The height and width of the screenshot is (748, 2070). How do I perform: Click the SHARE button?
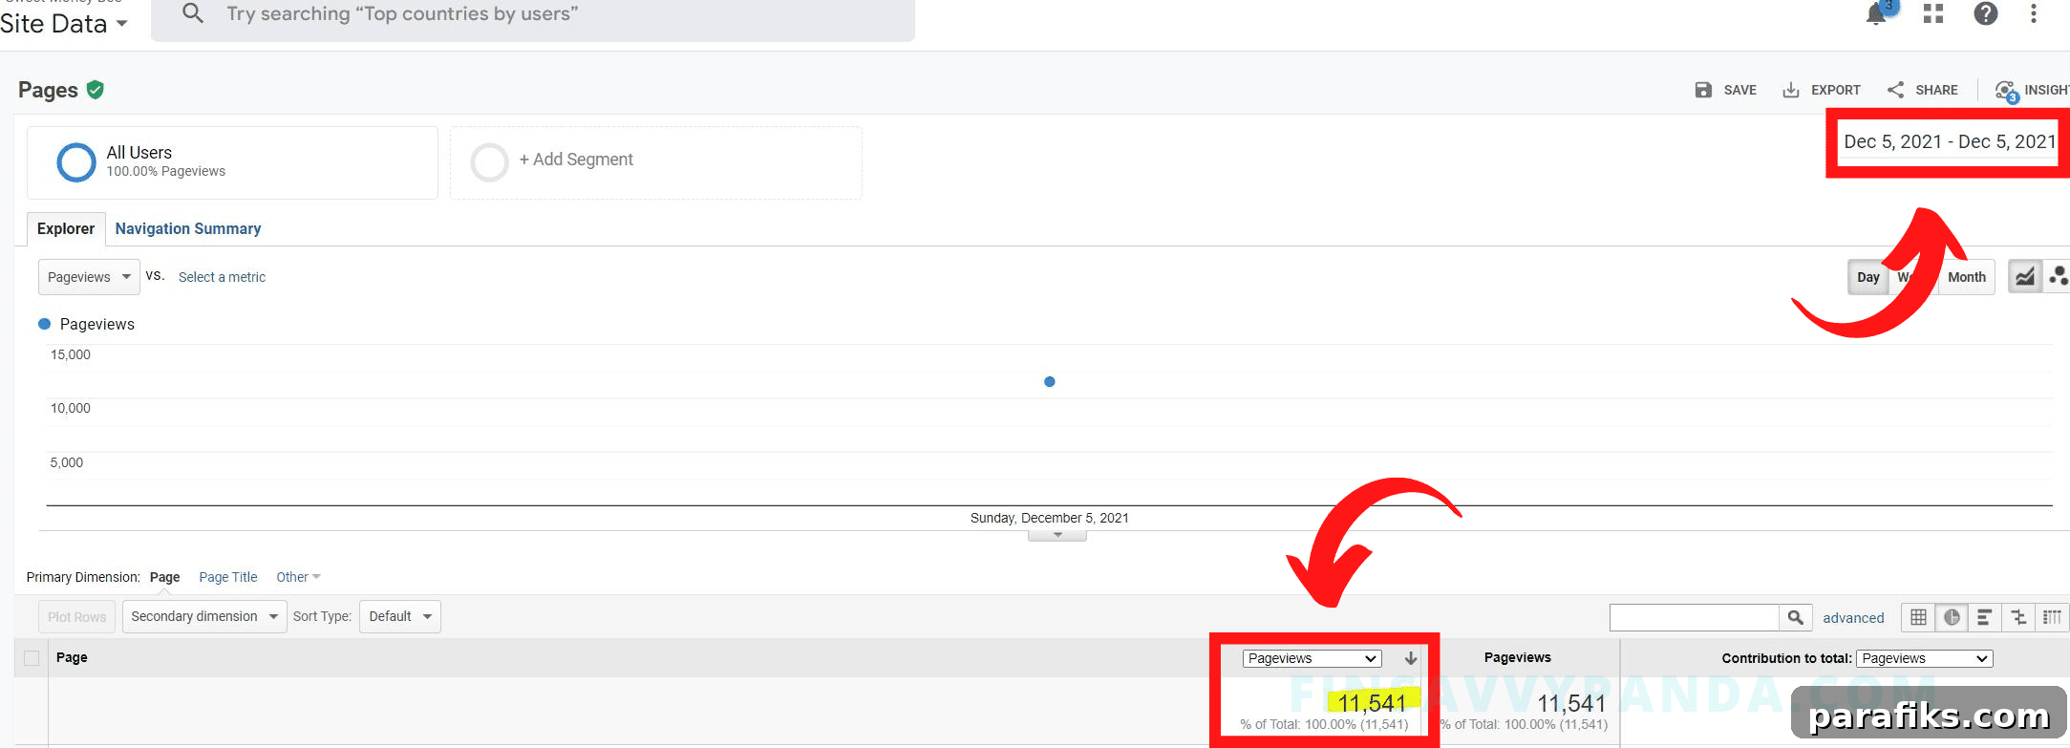point(1923,90)
